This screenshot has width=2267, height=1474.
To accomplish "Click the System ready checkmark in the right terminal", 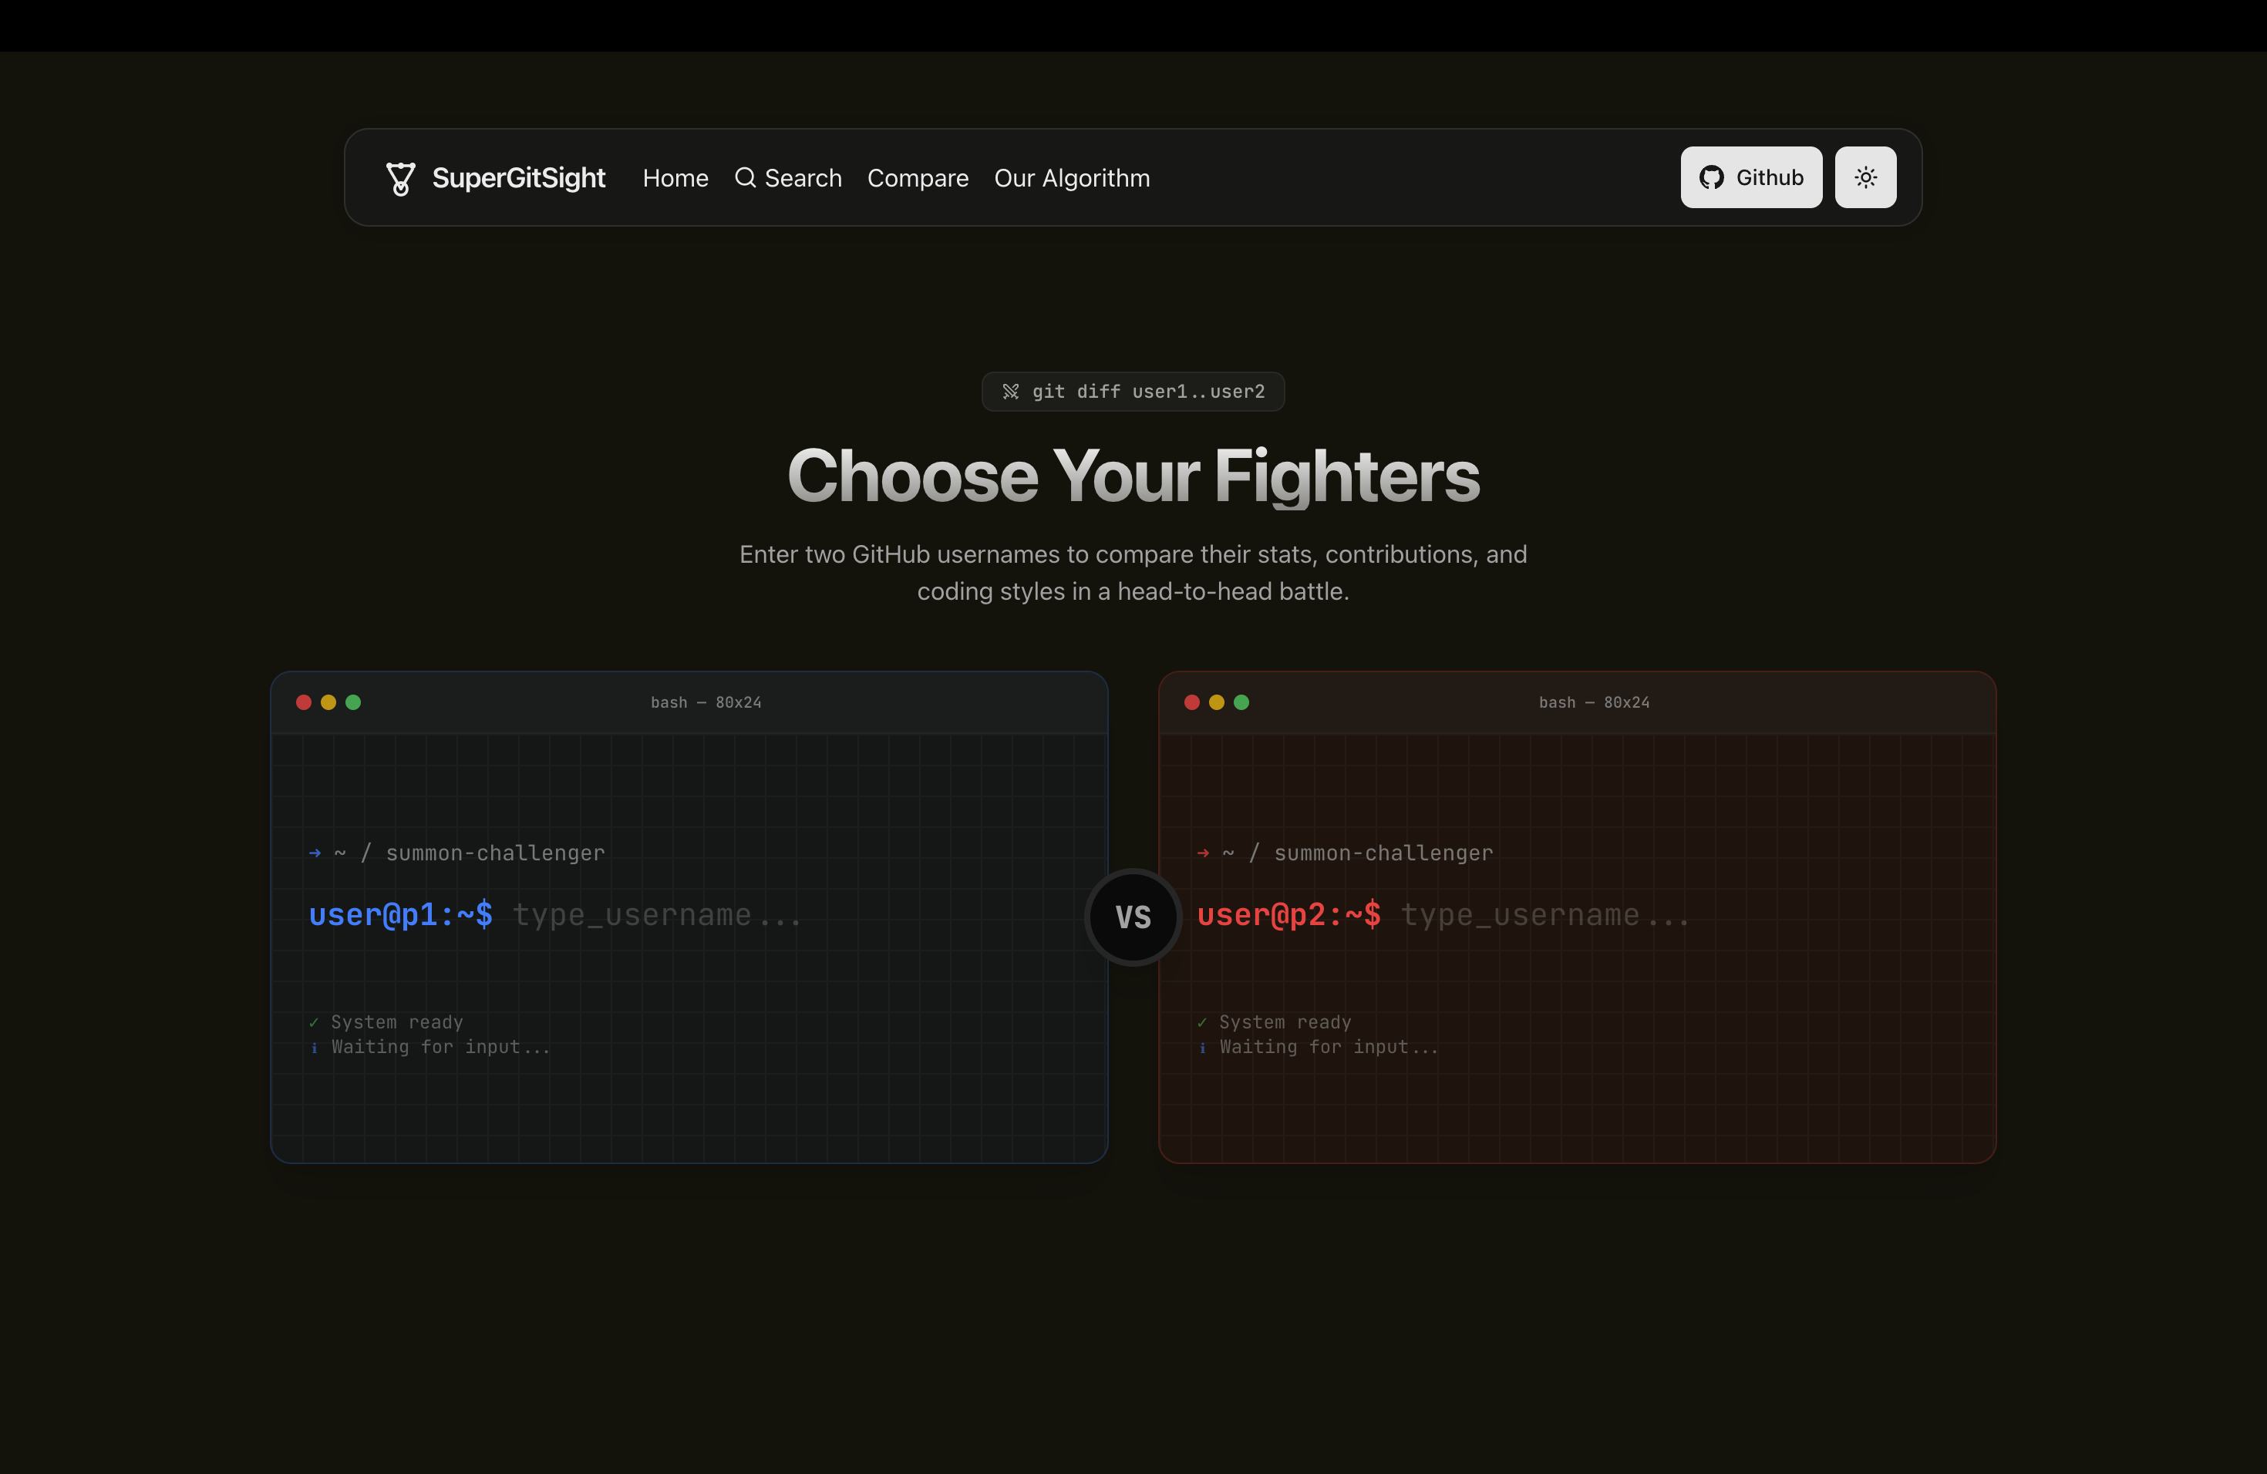I will tap(1202, 1021).
